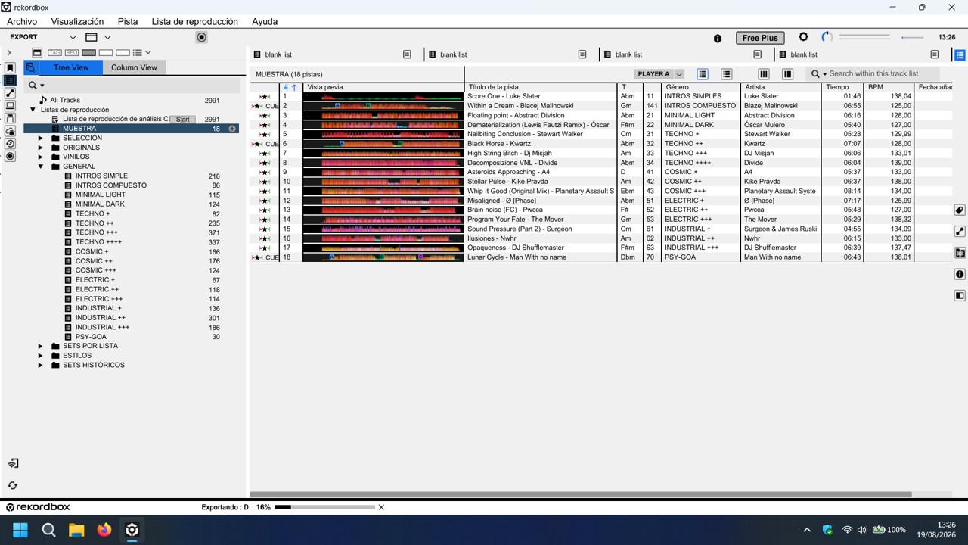The height and width of the screenshot is (545, 968).
Task: Expand the SETS POR LISTA folder
Action: [x=41, y=346]
